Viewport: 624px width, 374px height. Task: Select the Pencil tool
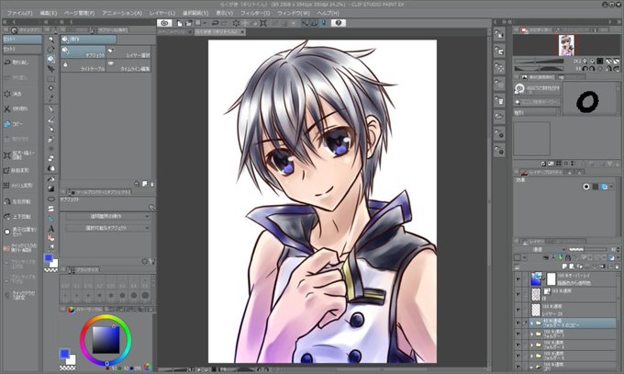[x=51, y=119]
